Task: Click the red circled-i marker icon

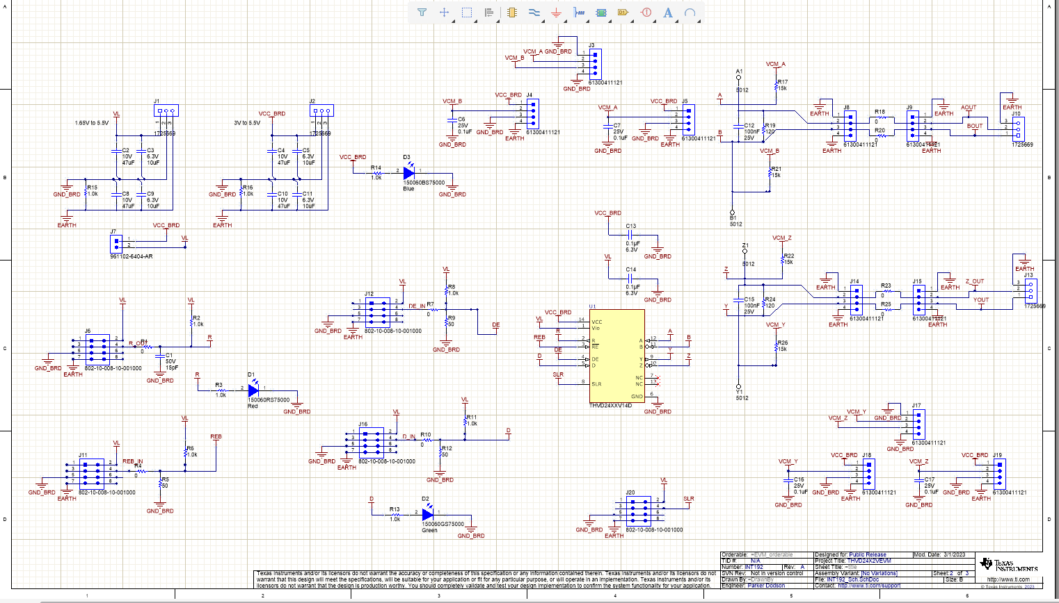Action: click(x=646, y=12)
